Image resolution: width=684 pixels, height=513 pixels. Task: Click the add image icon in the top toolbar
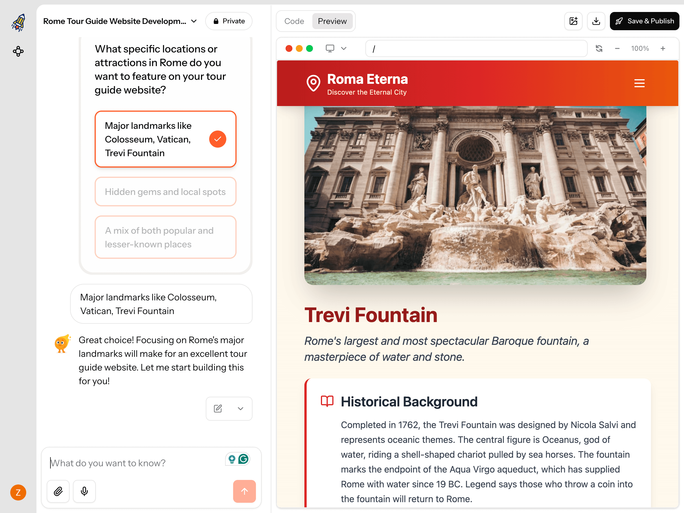(573, 21)
